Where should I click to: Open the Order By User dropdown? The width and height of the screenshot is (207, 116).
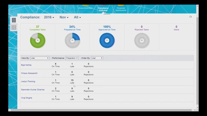(x=97, y=58)
